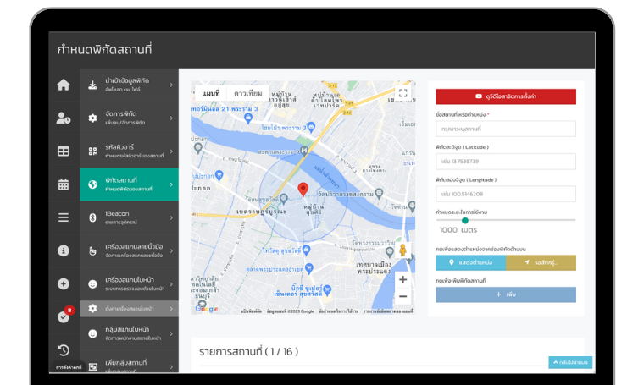The width and height of the screenshot is (644, 385).
Task: Click the การตั้งค่าคีย์ label at rail bottom
Action: tap(69, 367)
